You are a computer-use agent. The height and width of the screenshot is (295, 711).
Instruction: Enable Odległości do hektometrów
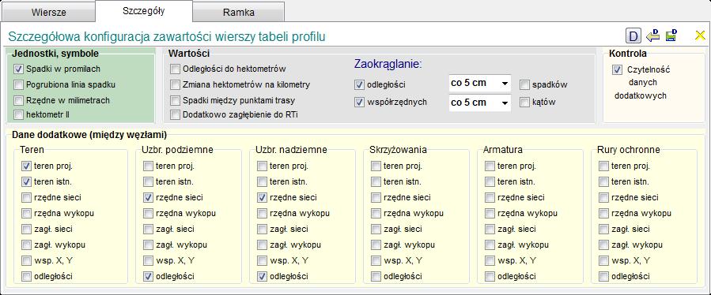click(175, 69)
